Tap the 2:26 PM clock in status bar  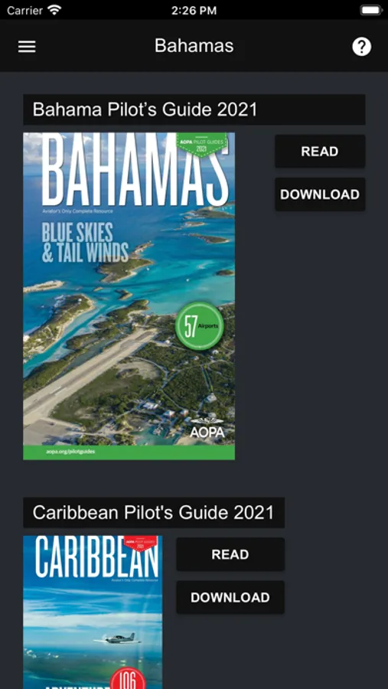[194, 11]
